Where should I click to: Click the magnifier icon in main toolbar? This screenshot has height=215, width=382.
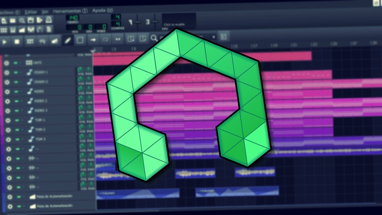click(x=22, y=20)
